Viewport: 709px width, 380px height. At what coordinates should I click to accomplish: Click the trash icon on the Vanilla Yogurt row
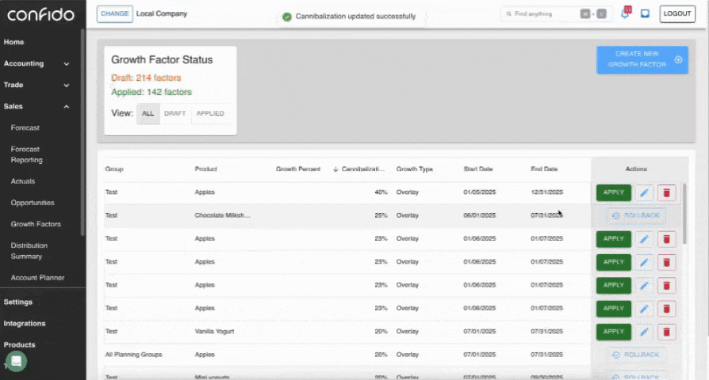tap(667, 332)
